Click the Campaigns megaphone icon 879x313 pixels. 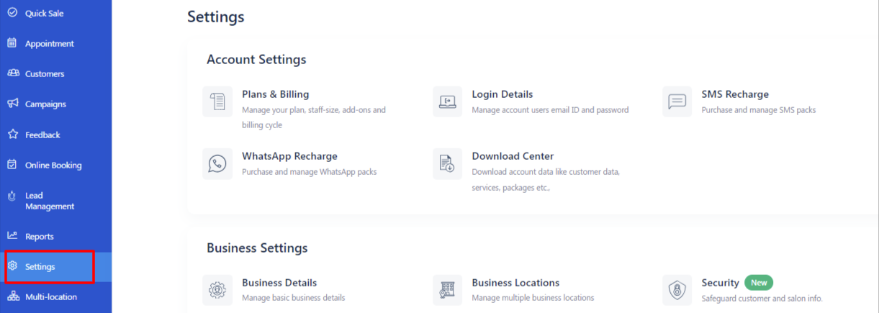pyautogui.click(x=12, y=104)
